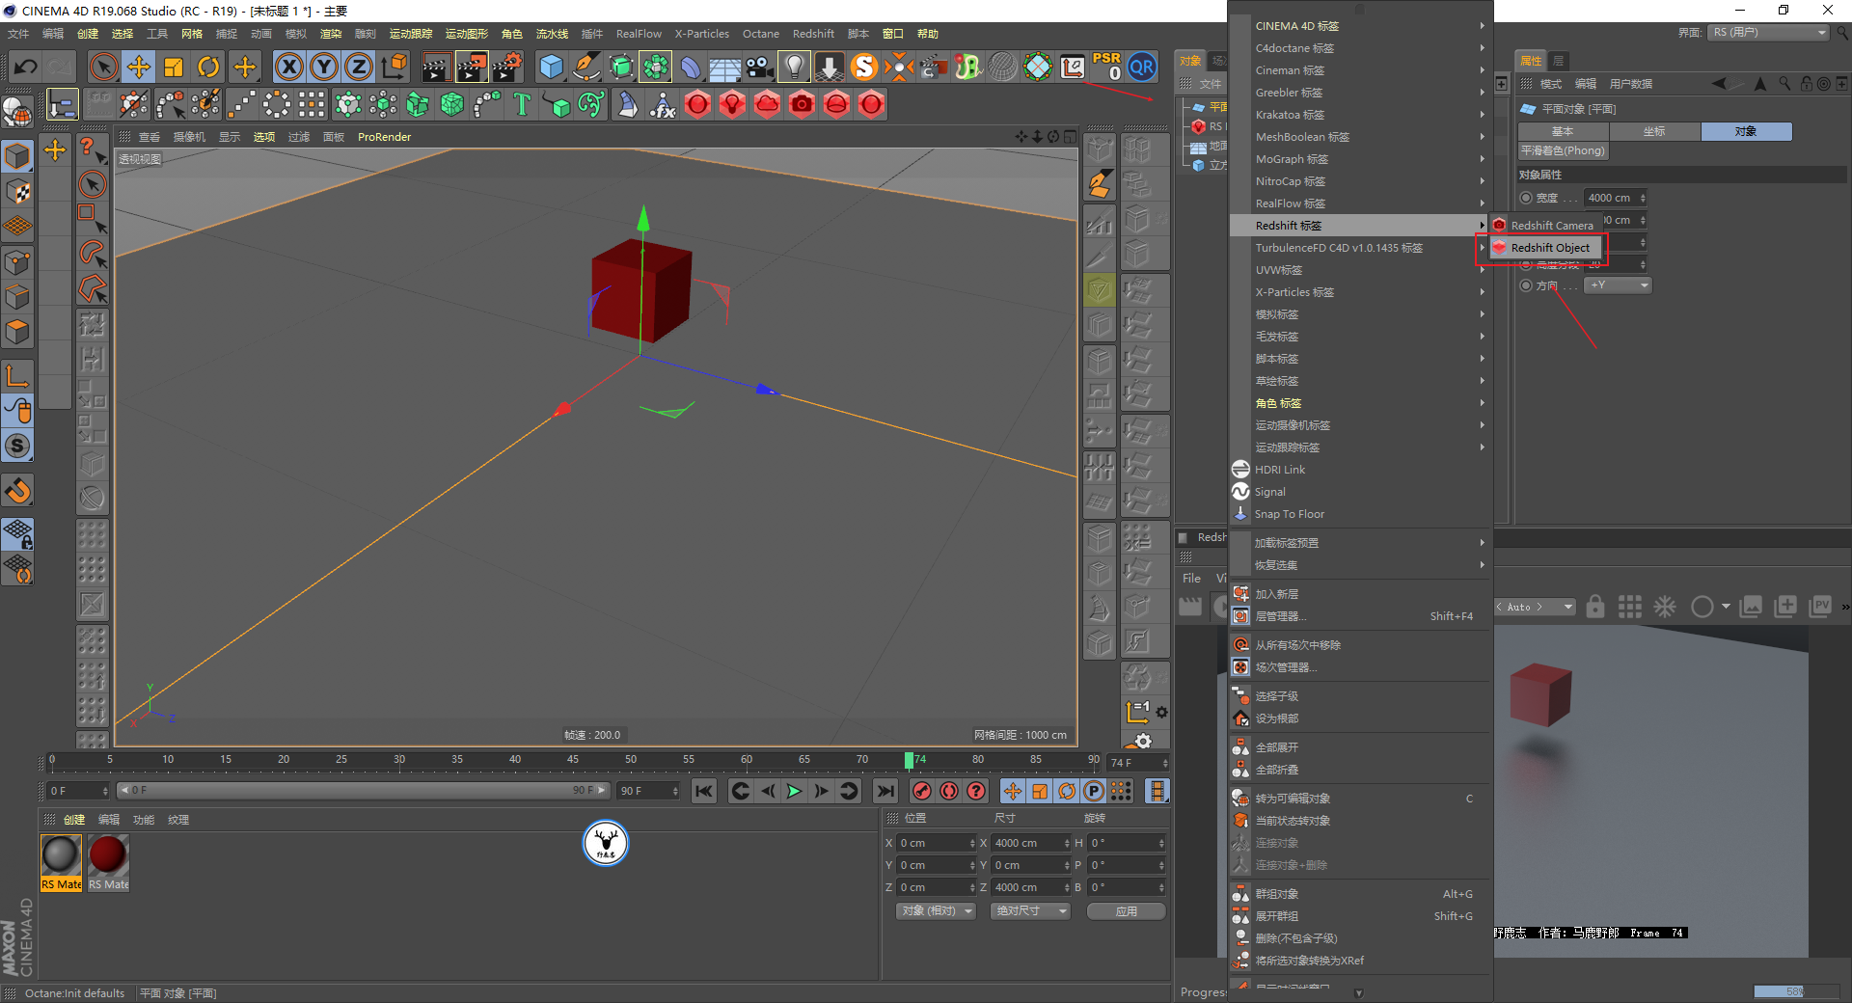Switch to 坐标 tab in attributes

tap(1654, 131)
